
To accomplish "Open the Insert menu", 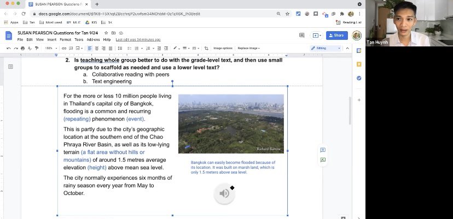I will pyautogui.click(x=52, y=39).
